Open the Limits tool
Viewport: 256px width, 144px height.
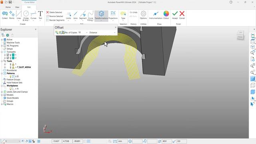[68, 16]
